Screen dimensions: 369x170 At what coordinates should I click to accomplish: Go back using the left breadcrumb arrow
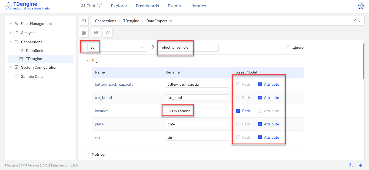355,21
